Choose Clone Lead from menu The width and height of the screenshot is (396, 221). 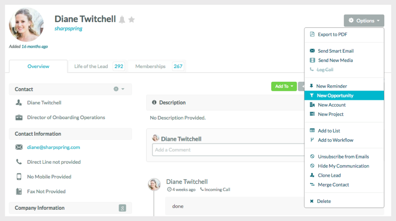tap(344, 176)
